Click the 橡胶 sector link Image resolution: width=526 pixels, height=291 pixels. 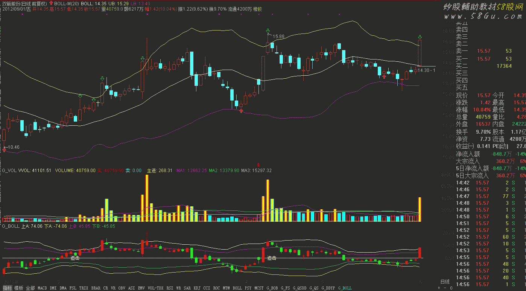pos(258,9)
